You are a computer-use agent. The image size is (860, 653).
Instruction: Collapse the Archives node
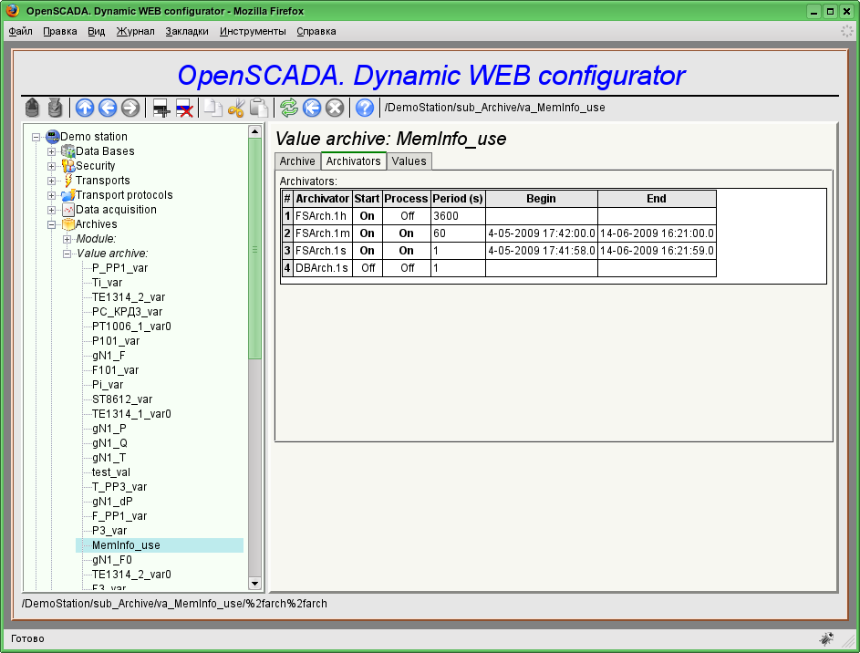52,224
